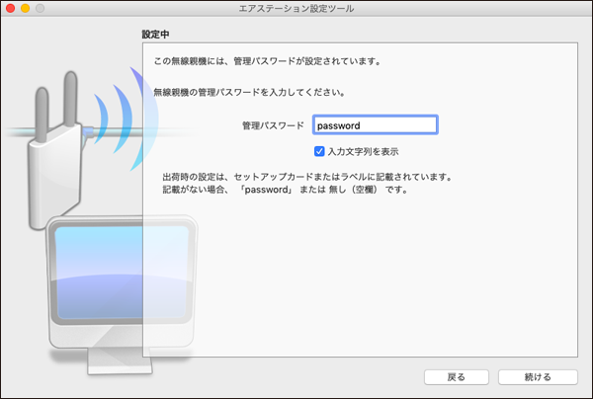Uncheck the 入力文字列を表示 checkbox
Image resolution: width=593 pixels, height=399 pixels.
[319, 151]
